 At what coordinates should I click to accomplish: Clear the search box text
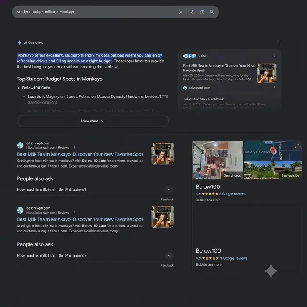(181, 12)
